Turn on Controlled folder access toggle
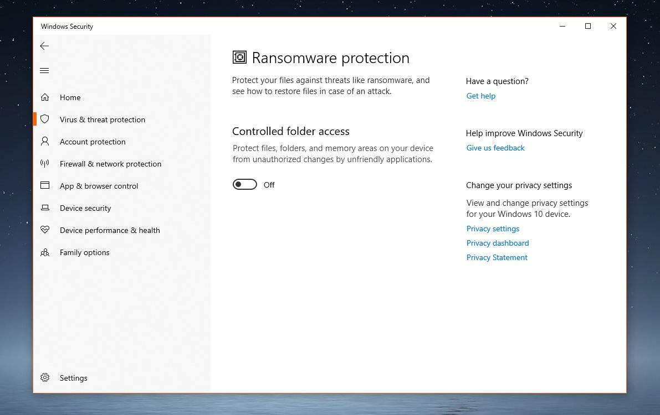The image size is (660, 415). coord(244,185)
